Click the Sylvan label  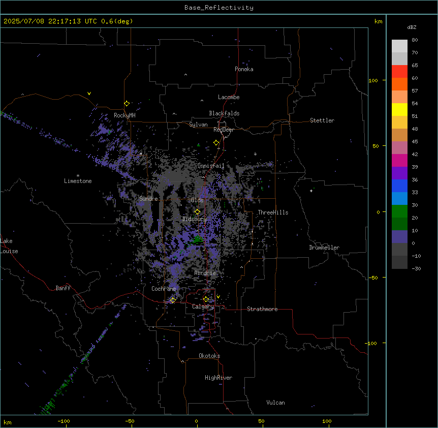tap(198, 125)
